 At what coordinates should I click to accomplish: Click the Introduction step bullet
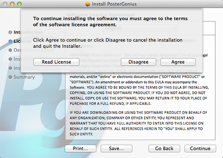click(x=10, y=32)
